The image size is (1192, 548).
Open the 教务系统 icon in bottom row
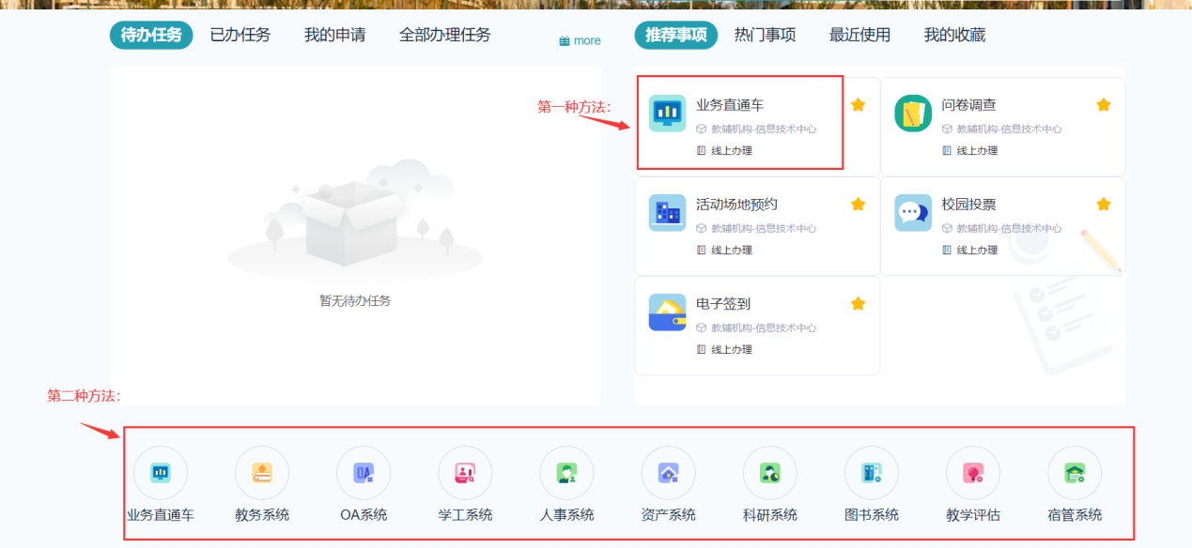(262, 474)
